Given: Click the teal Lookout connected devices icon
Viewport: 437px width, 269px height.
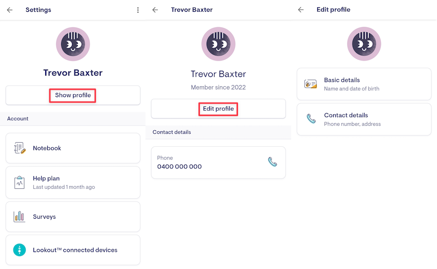Looking at the screenshot, I should 20,250.
